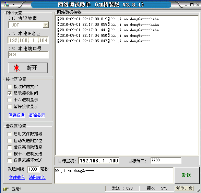Click the 发送间隔 milliseconds input field
The image size is (201, 193).
(34, 169)
